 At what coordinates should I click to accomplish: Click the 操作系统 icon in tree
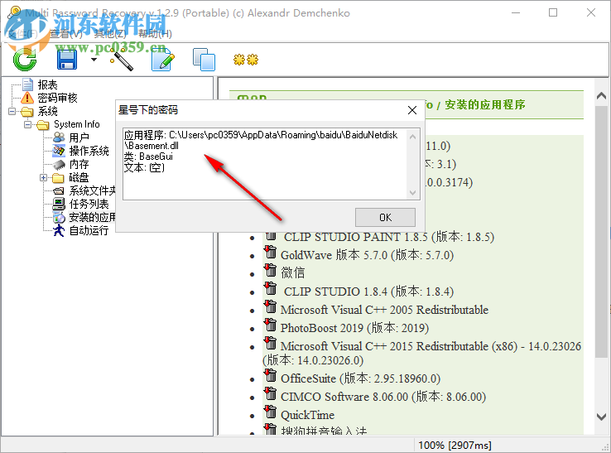[59, 151]
